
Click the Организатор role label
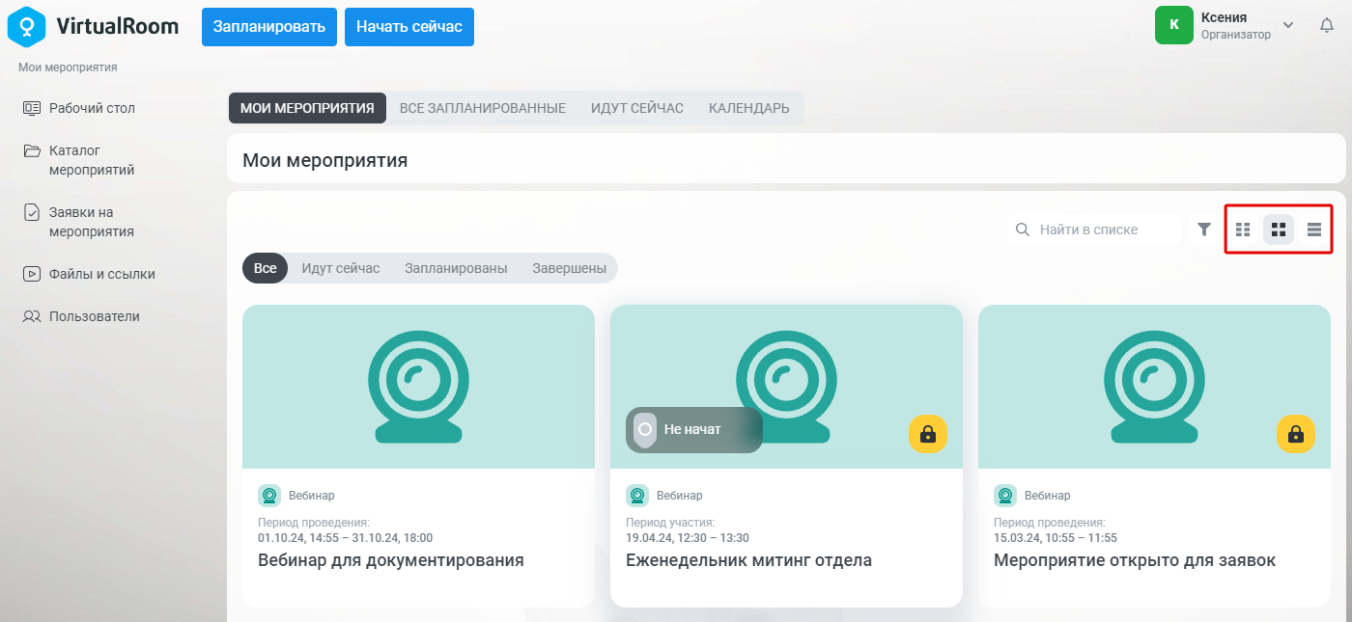pyautogui.click(x=1236, y=35)
